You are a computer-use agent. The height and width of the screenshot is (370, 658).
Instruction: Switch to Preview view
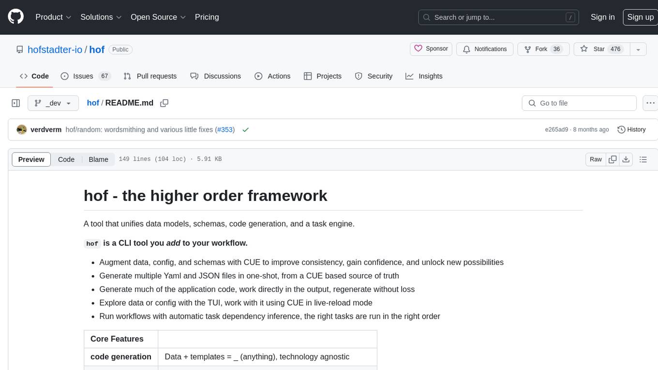coord(31,159)
